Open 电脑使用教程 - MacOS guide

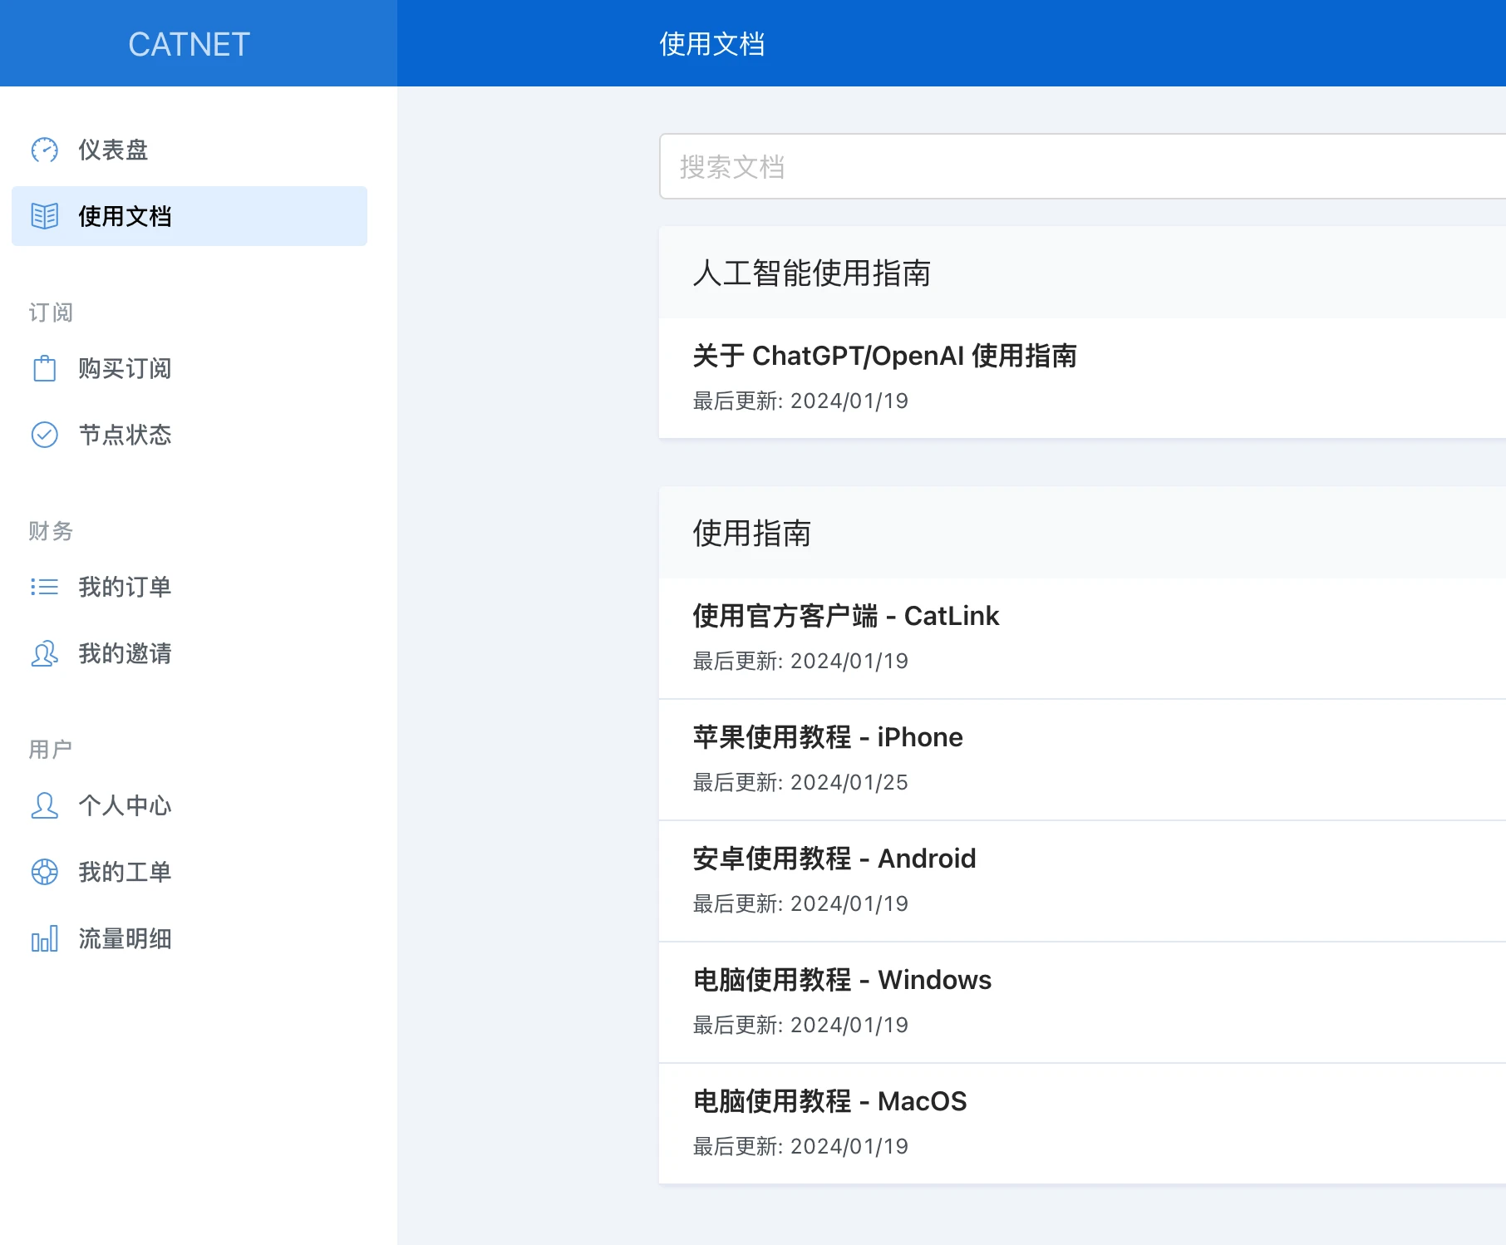[x=829, y=1101]
